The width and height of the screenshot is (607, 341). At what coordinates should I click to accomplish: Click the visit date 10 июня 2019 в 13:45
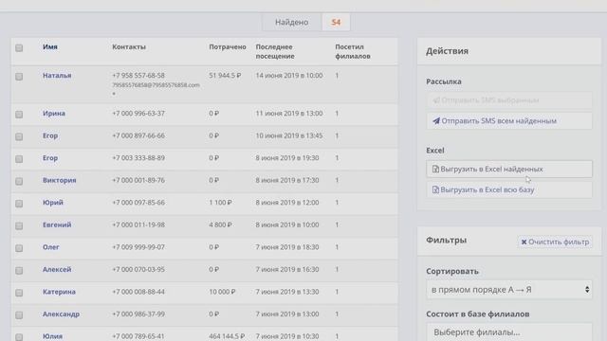point(289,135)
